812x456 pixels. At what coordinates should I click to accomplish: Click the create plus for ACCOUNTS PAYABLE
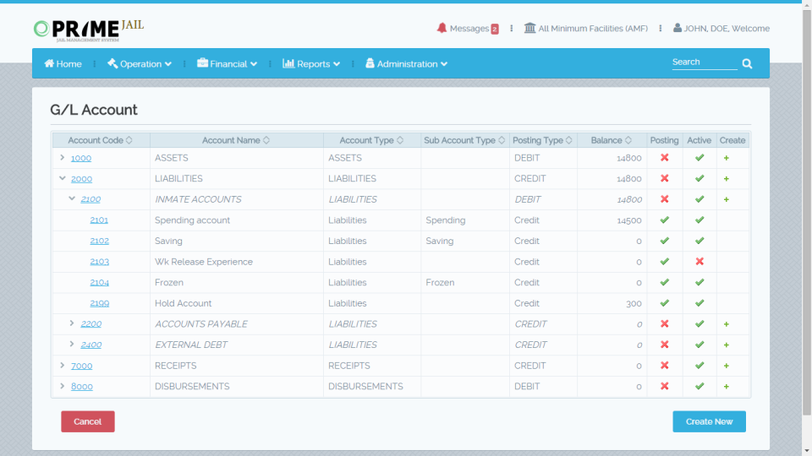[x=726, y=324]
